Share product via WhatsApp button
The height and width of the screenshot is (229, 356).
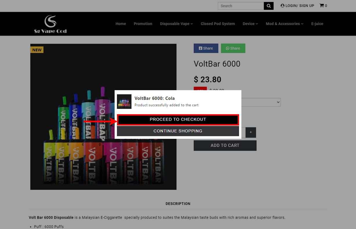233,48
